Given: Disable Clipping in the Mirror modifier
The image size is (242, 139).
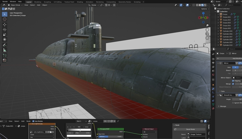Looking at the screenshot, I should point(233,81).
